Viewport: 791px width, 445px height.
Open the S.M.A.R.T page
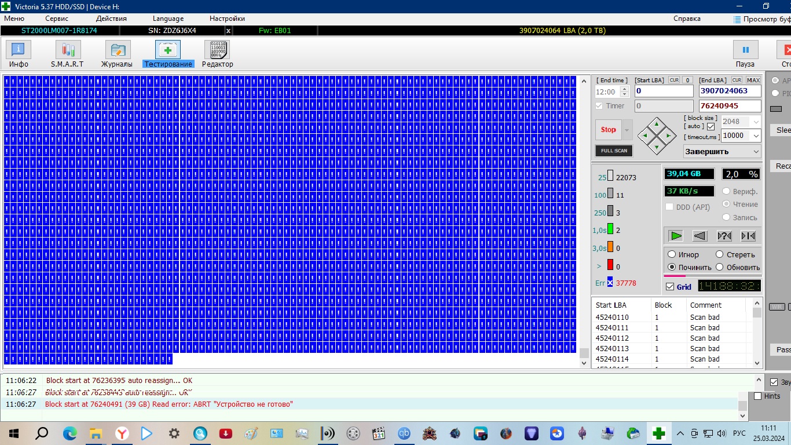(67, 54)
